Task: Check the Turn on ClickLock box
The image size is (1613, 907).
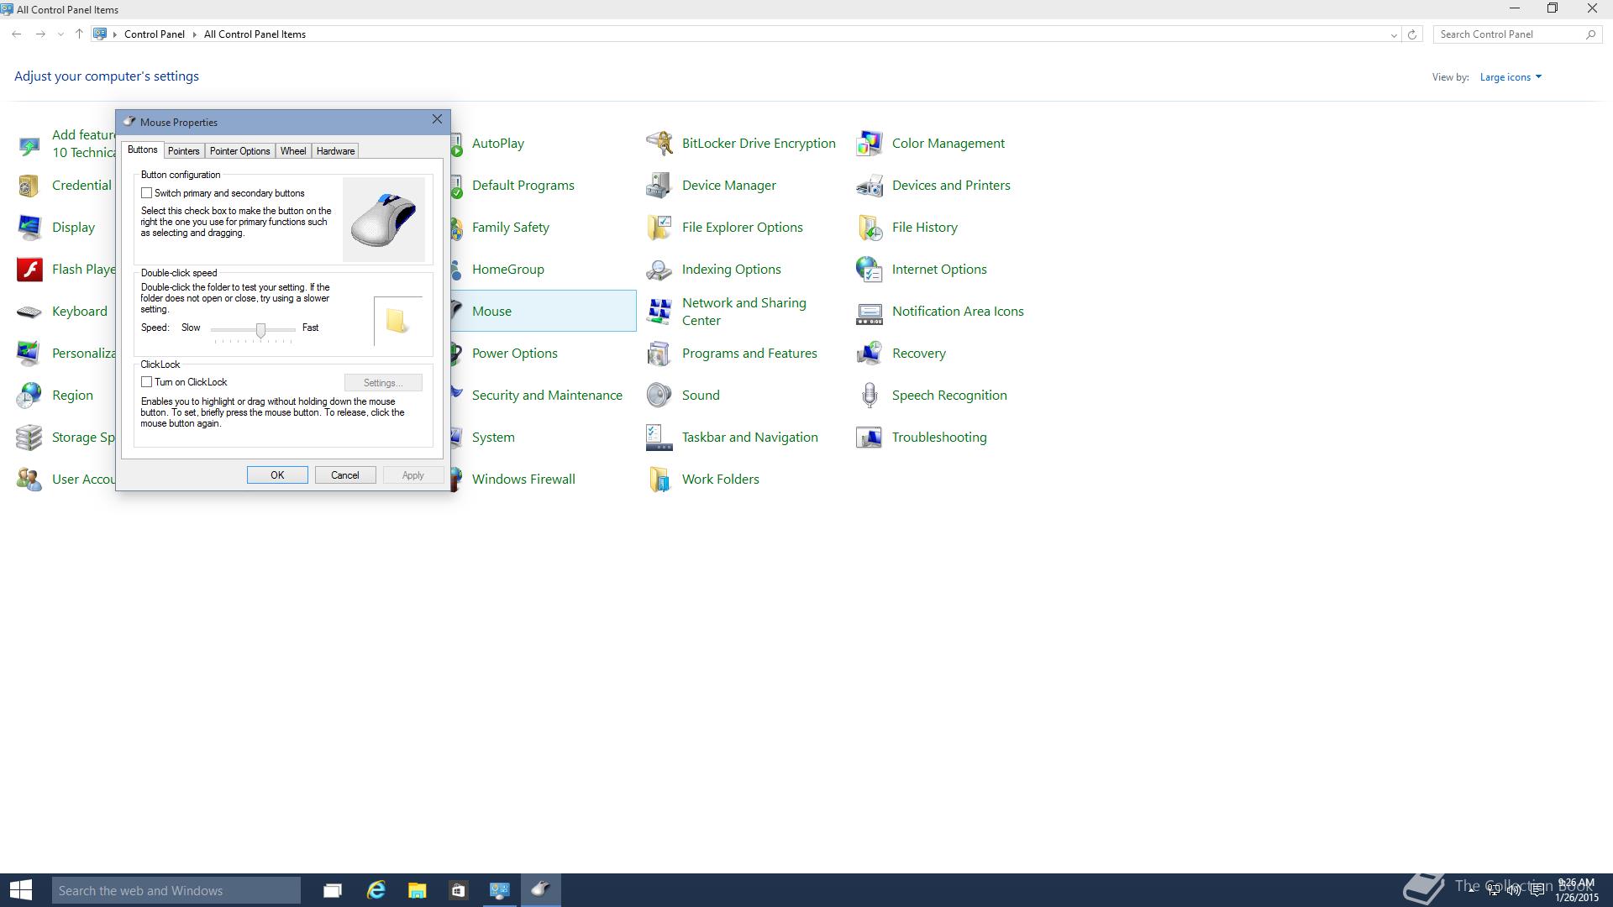Action: point(146,382)
